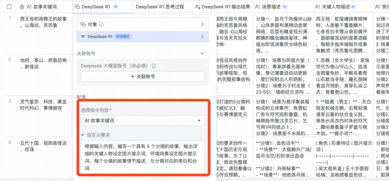Expand the chevron on the 对象 row
Viewport: 389px width, 181px height.
202,24
